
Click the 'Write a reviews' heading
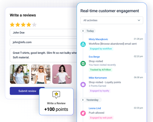(x=23, y=15)
